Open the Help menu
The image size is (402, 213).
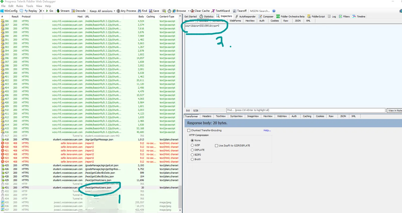click(48, 6)
